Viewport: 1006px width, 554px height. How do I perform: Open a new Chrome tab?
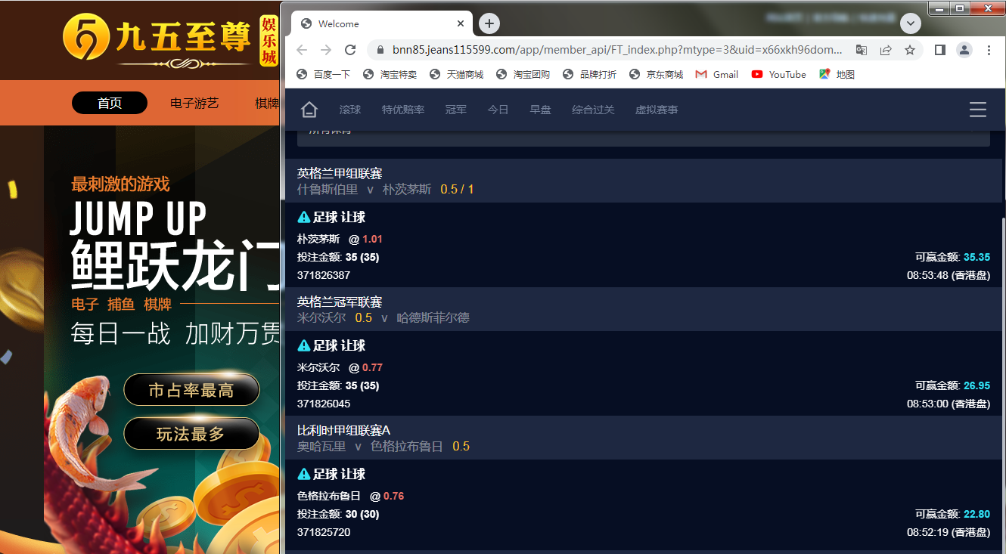click(489, 23)
